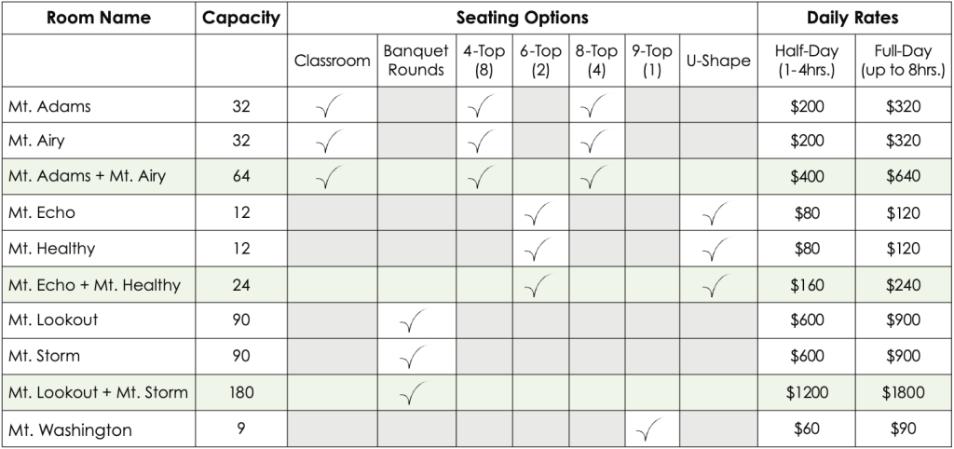The width and height of the screenshot is (954, 449).
Task: Select the 9-Top checkmark for Mt. Washington
Action: [x=647, y=430]
